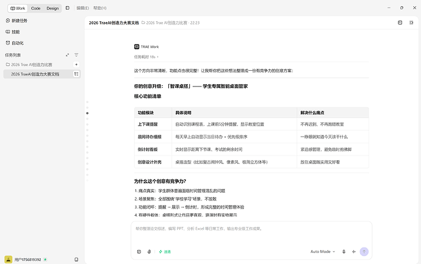Switch to the Code mode tab
The height and width of the screenshot is (264, 421).
(x=35, y=9)
